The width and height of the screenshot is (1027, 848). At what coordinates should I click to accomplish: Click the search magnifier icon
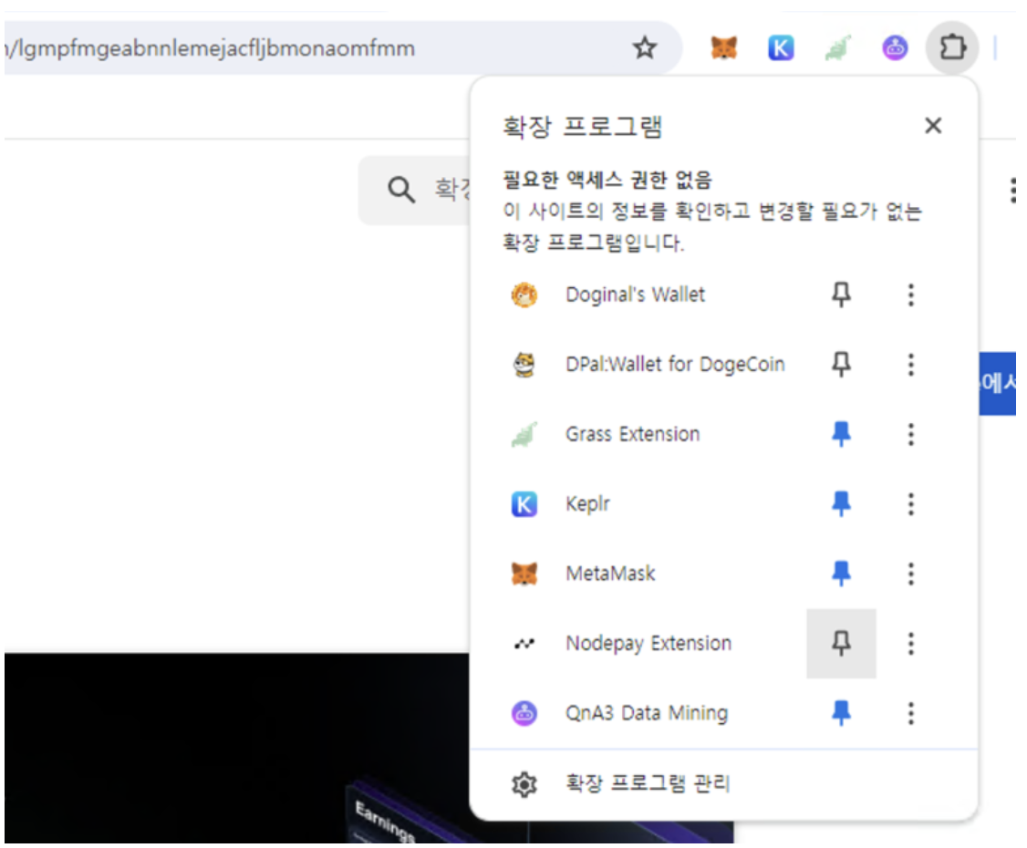coord(400,190)
